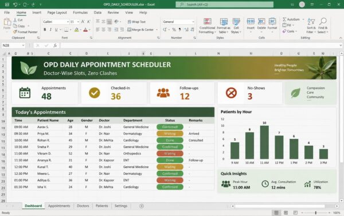Open the Borders dropdown arrow

(x=71, y=30)
